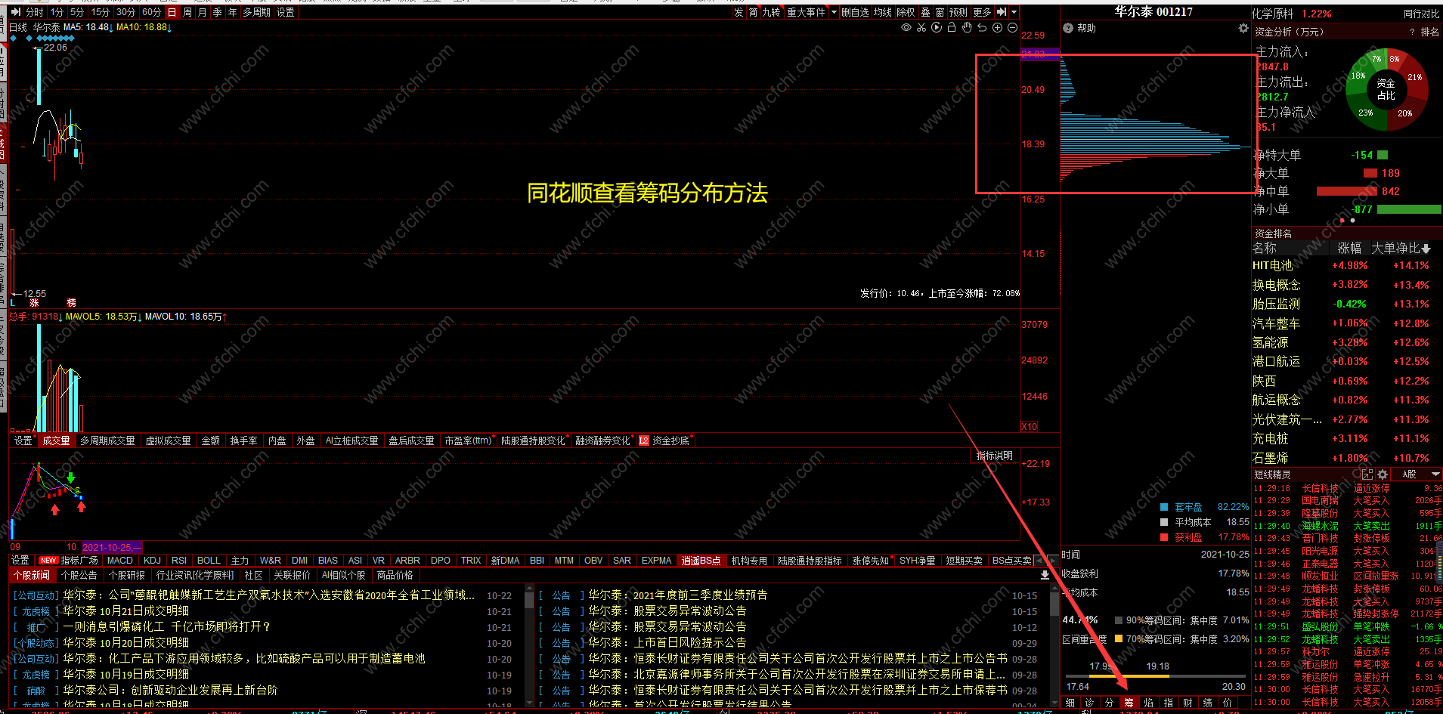
Task: Click the undo arrow icon above the chart
Action: (982, 27)
